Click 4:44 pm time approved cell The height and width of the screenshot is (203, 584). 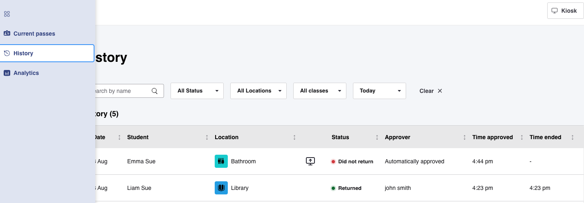(483, 161)
